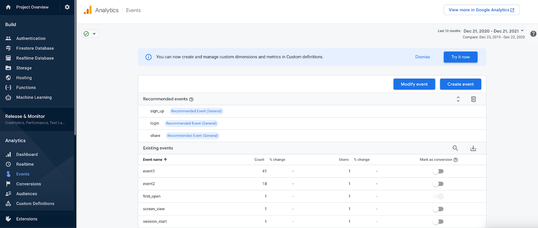Click help icon next to Recommended events

click(191, 100)
